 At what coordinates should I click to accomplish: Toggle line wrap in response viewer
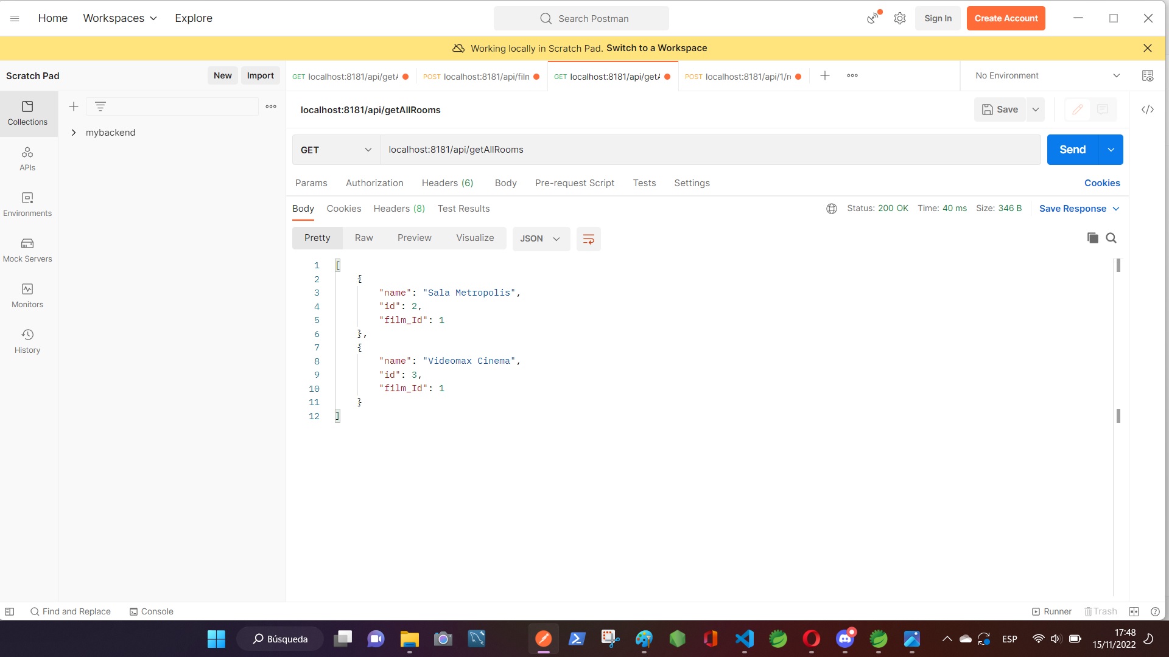coord(588,239)
